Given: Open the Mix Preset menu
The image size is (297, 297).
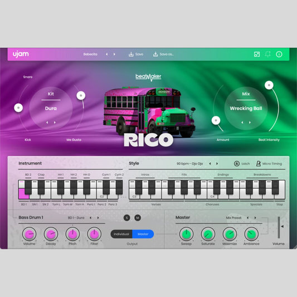Looking at the screenshot, I should point(233,218).
